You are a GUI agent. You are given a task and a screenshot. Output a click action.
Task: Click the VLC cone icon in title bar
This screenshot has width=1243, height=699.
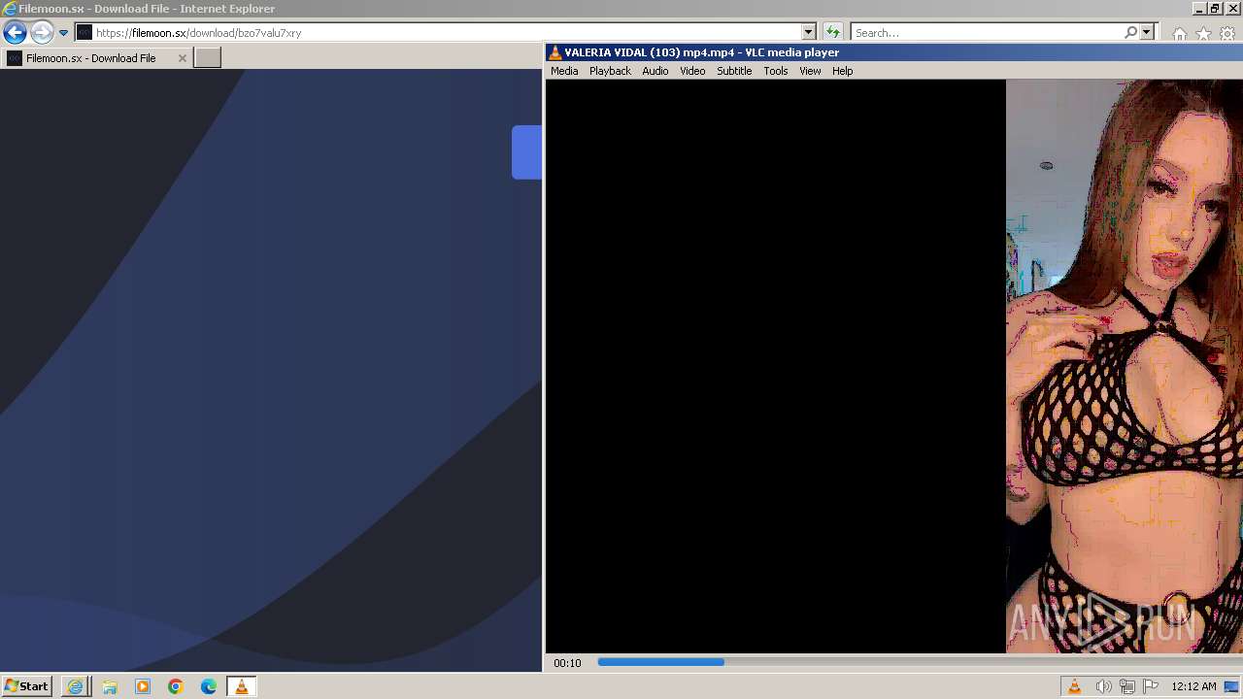(554, 52)
